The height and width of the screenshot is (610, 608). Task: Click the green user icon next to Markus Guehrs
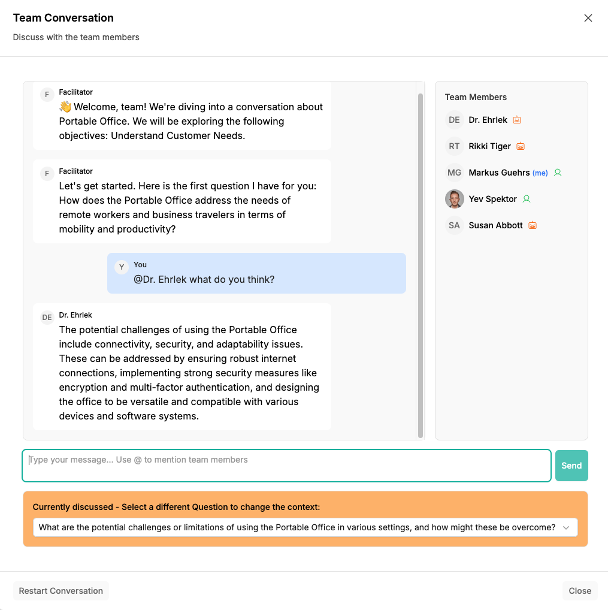coord(558,173)
